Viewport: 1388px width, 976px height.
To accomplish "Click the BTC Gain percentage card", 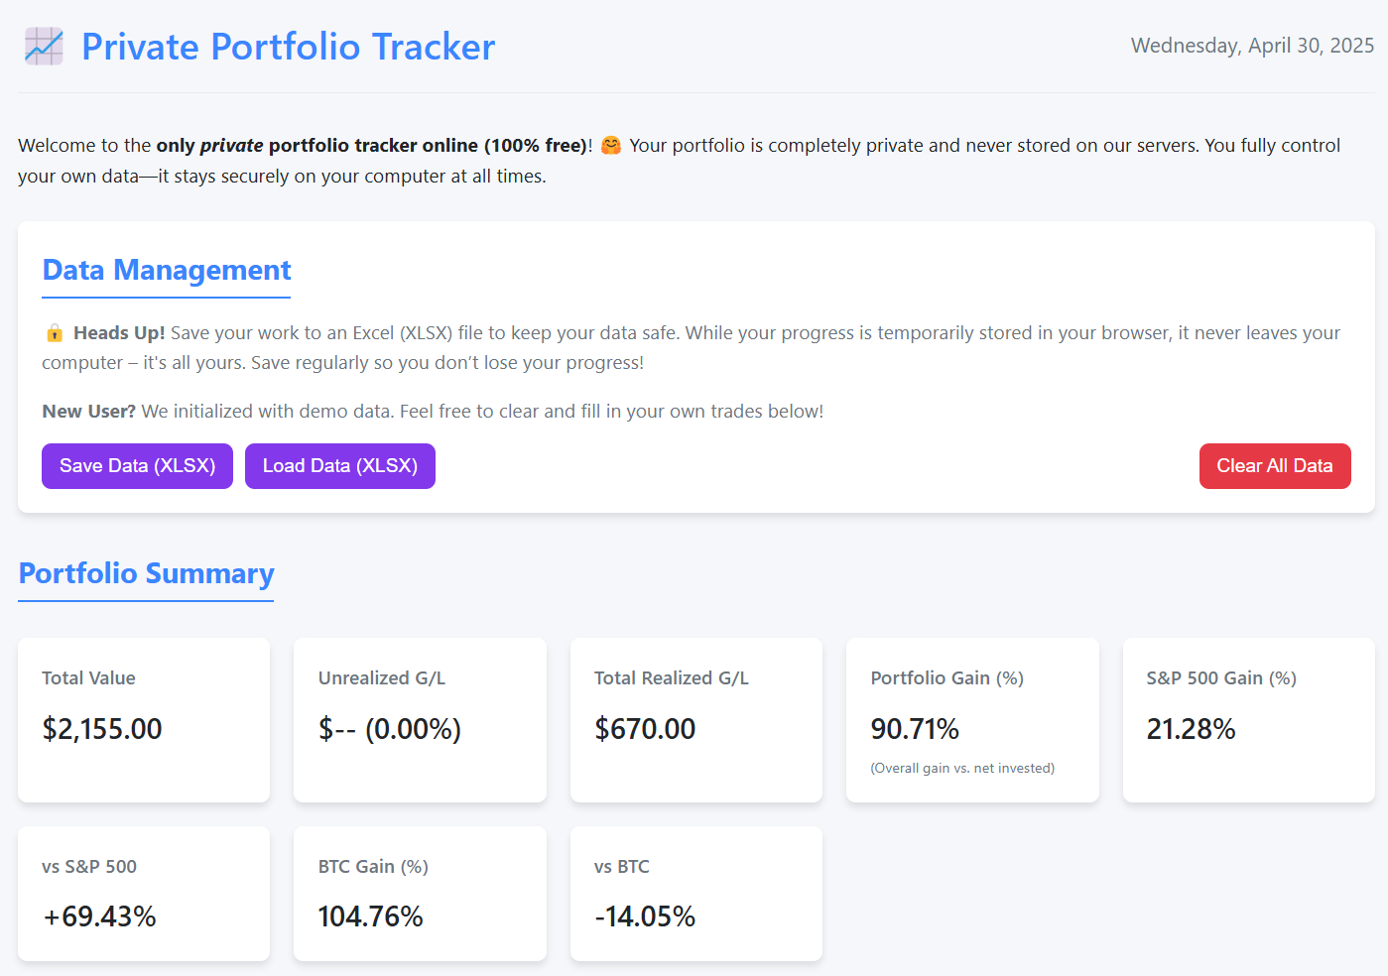I will pyautogui.click(x=419, y=893).
